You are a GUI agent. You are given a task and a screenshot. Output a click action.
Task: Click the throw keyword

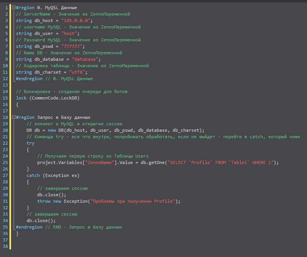[44, 201]
